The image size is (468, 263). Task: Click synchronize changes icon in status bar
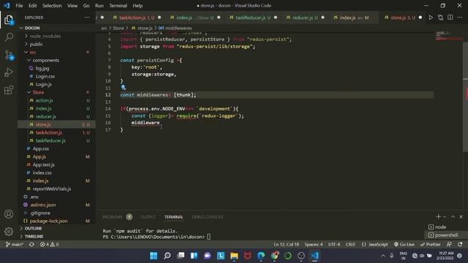coord(31,244)
